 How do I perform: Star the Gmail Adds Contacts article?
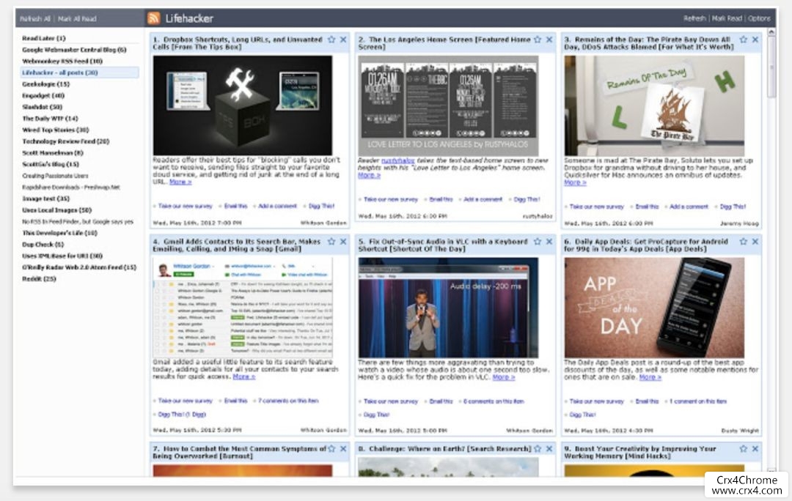(331, 242)
